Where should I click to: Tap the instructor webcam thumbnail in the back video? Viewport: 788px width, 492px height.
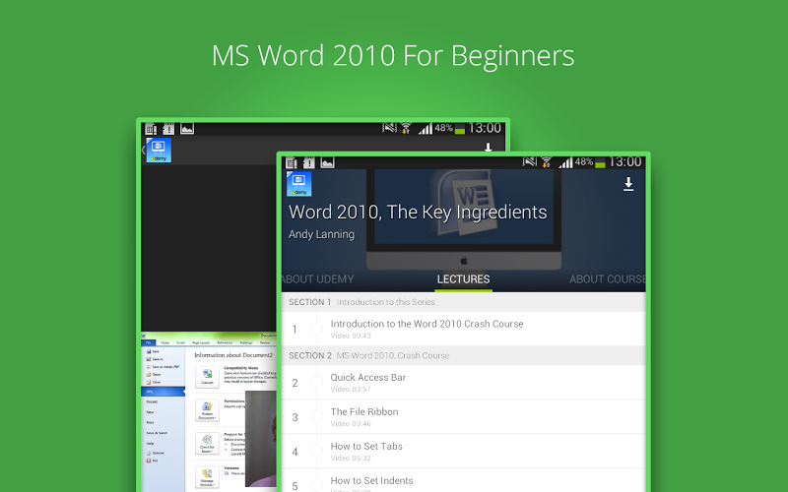(x=261, y=439)
